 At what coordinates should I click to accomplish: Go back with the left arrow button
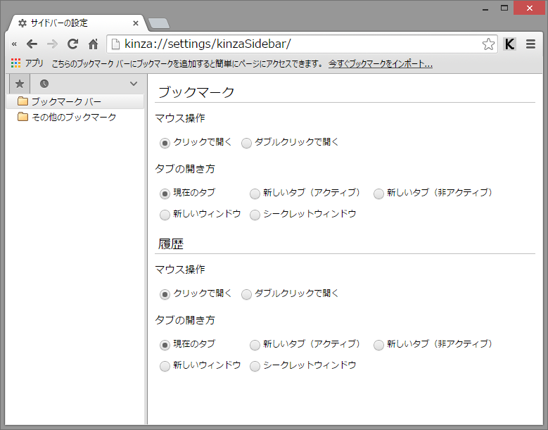pos(32,44)
